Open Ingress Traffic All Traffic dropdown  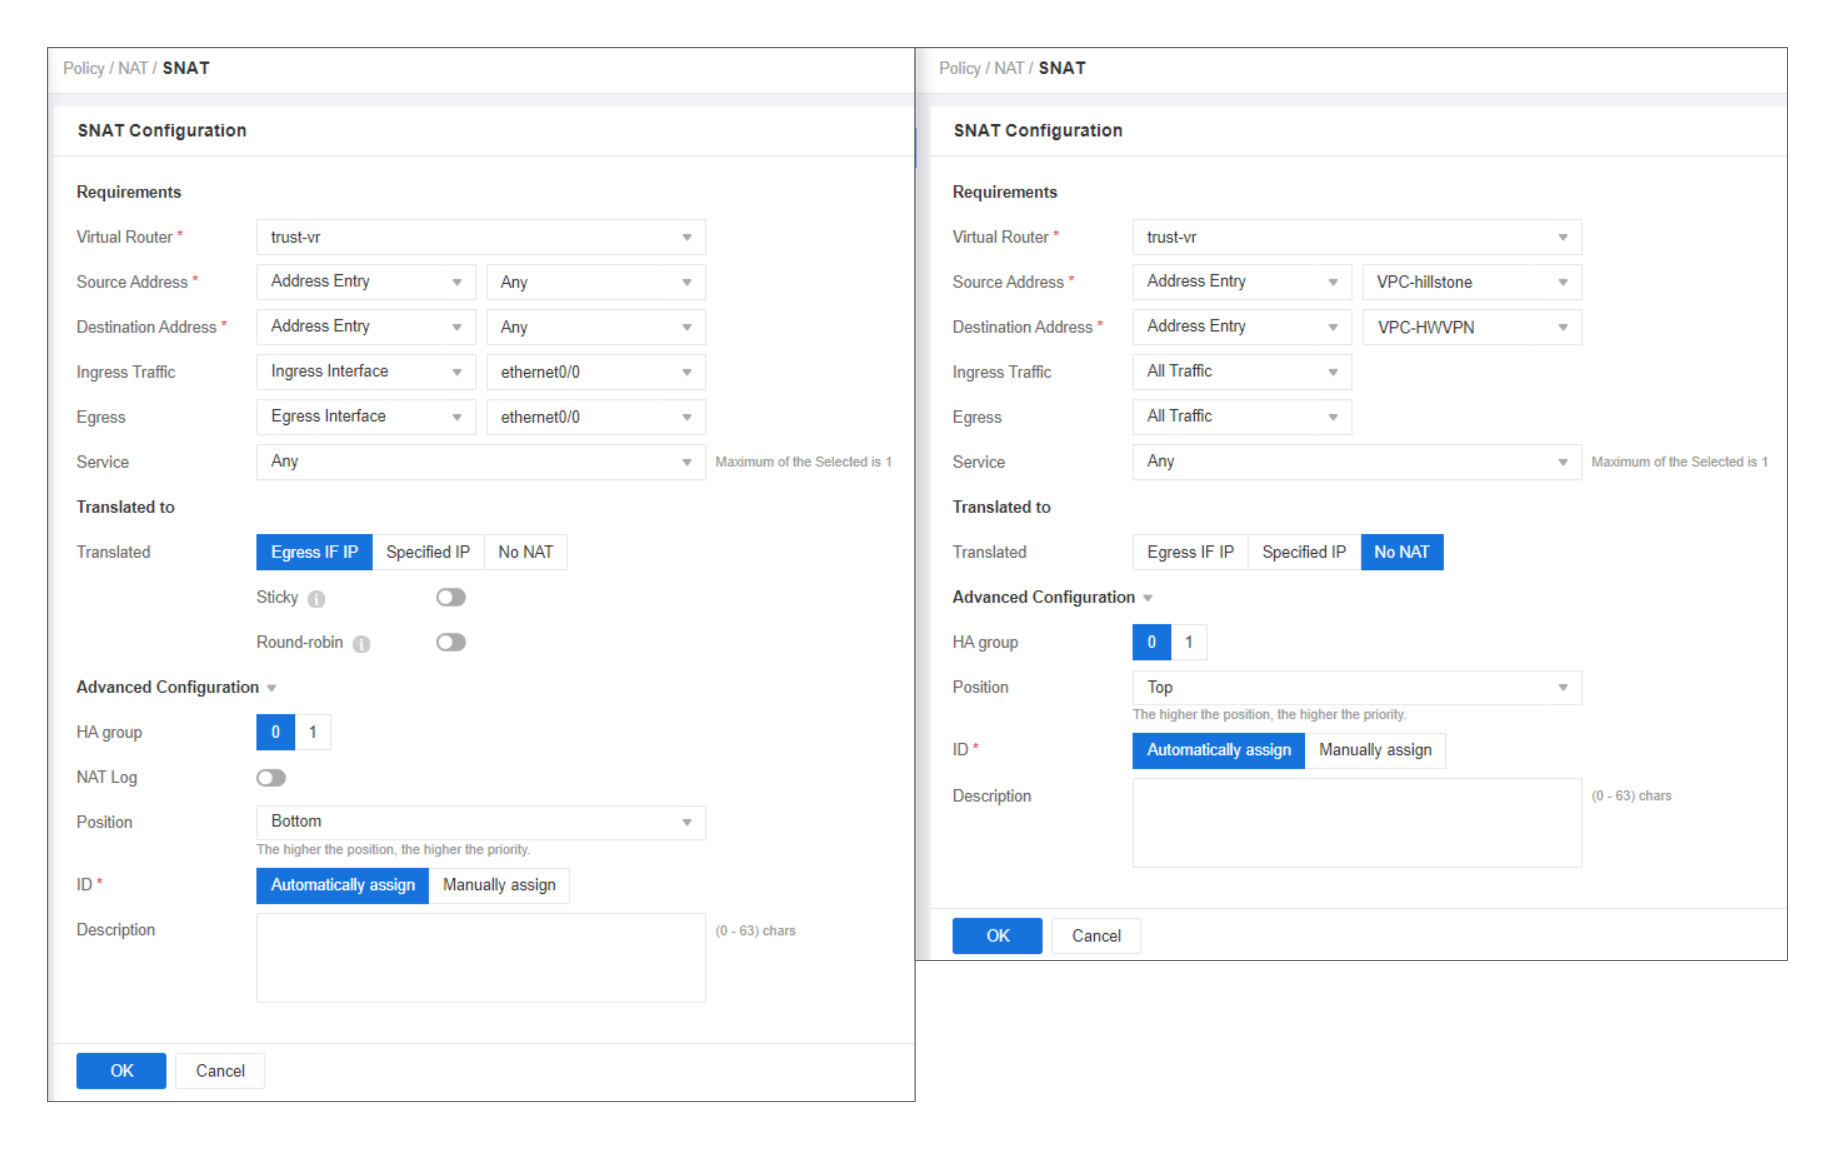pos(1242,372)
